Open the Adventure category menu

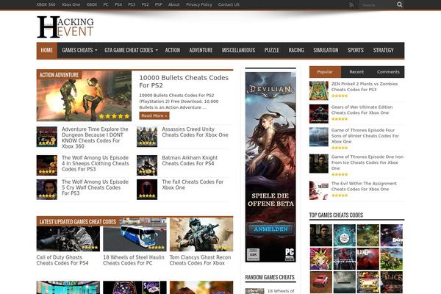coord(201,51)
